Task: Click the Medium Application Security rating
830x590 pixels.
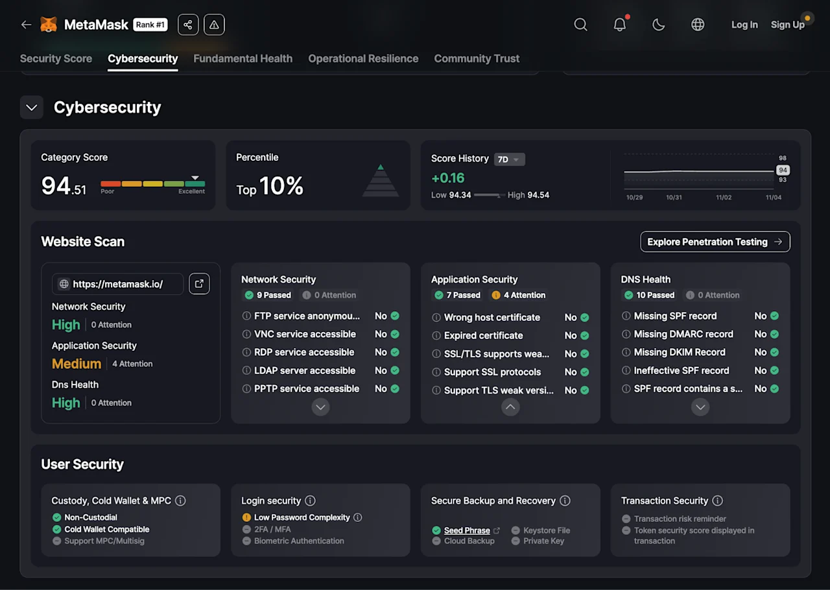Action: click(77, 364)
